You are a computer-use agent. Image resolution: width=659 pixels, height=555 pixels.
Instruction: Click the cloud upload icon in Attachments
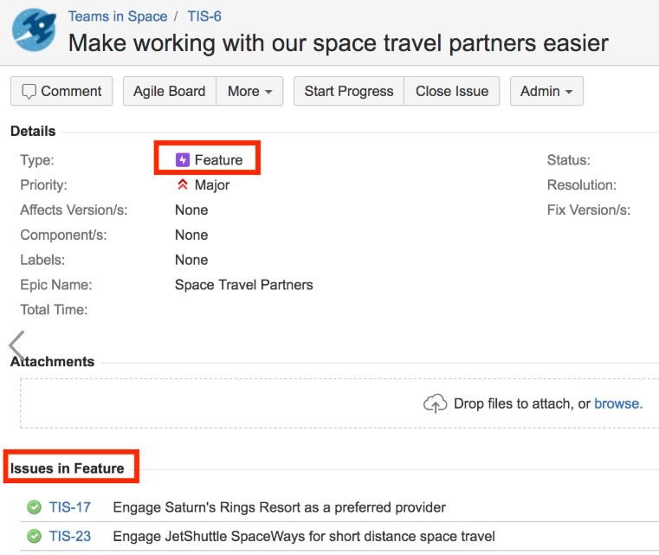click(x=435, y=403)
